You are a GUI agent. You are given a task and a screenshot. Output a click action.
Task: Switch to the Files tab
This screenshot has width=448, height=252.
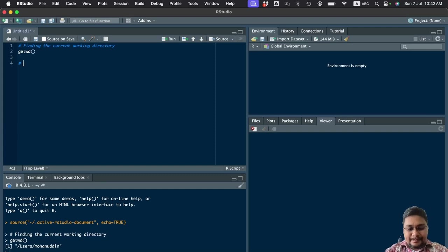coord(256,121)
